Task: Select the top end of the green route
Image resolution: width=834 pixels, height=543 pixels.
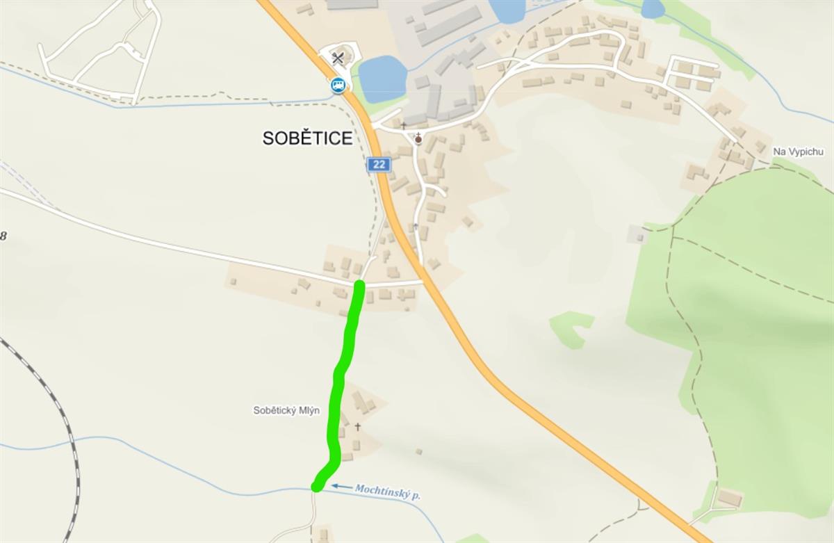Action: [359, 284]
